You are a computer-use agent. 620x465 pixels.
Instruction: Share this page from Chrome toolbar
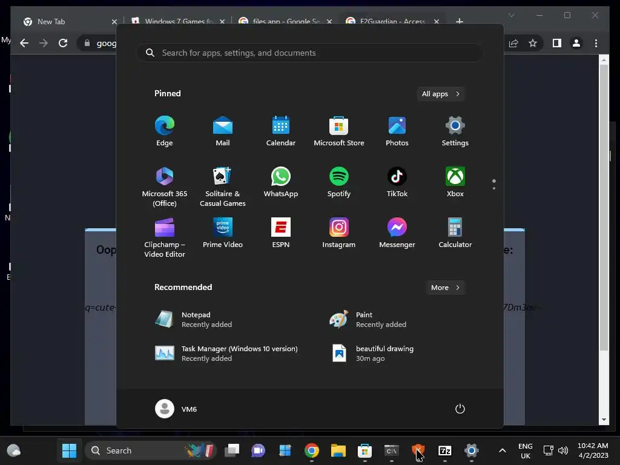click(513, 43)
